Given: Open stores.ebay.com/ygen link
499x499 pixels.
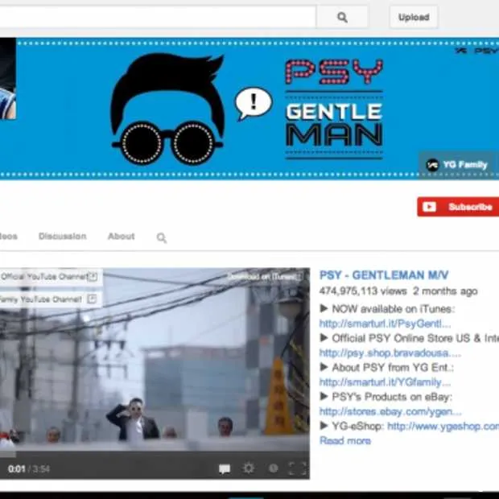Looking at the screenshot, I should pos(390,411).
